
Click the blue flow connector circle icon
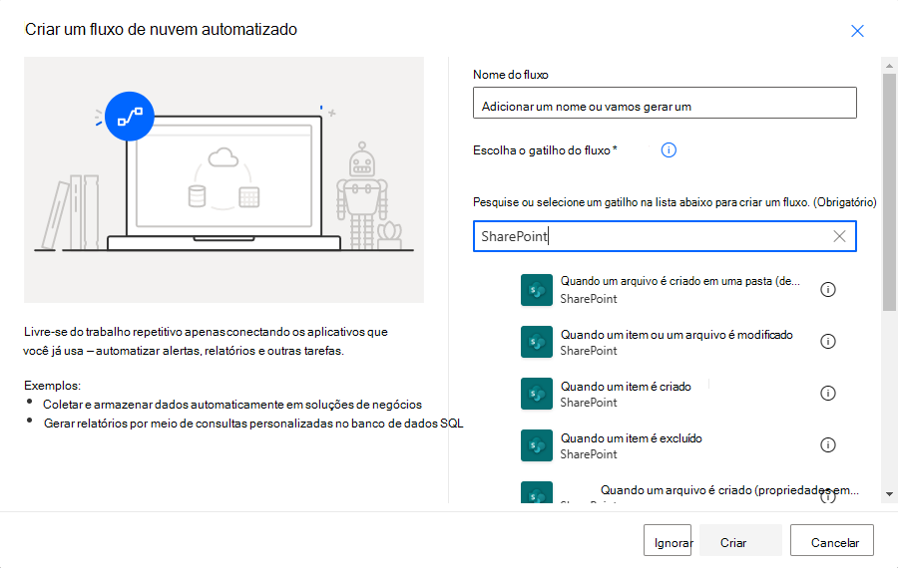[130, 117]
